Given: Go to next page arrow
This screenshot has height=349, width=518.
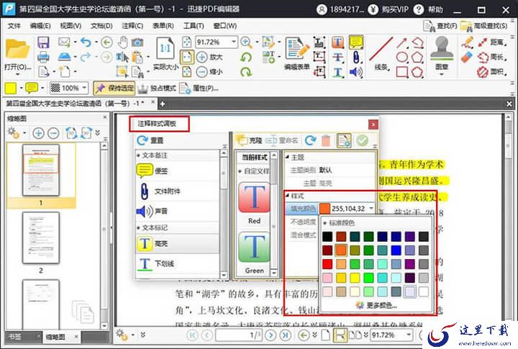Looking at the screenshot, I should point(271,335).
